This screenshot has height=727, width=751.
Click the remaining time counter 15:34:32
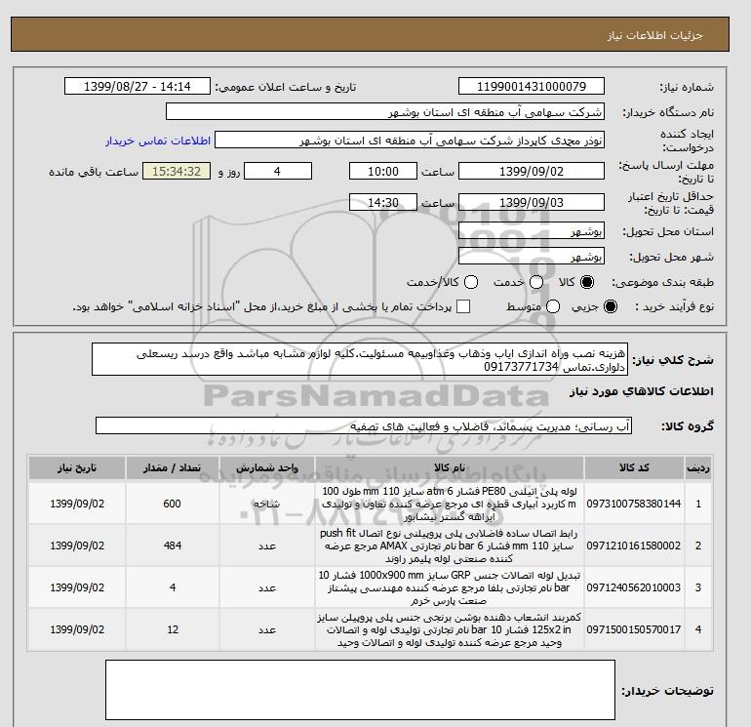177,171
